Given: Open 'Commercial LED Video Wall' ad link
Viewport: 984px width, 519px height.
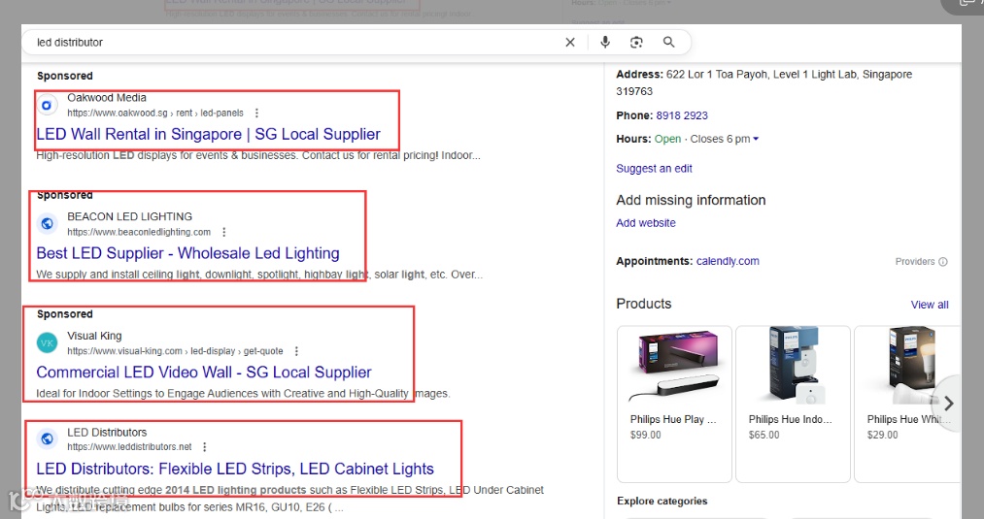Looking at the screenshot, I should pos(204,373).
